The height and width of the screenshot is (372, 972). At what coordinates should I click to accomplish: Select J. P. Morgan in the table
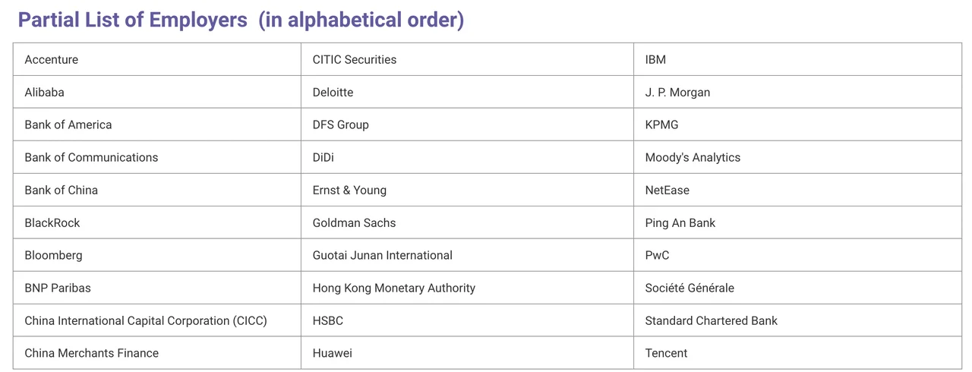click(678, 93)
